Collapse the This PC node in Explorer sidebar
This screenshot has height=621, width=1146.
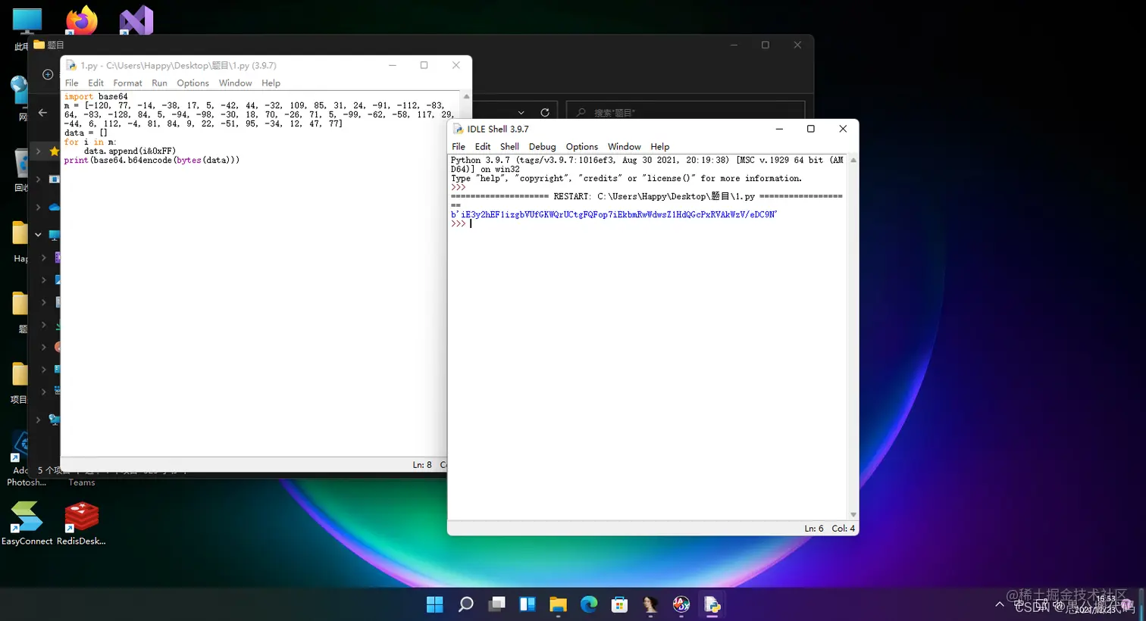(38, 235)
